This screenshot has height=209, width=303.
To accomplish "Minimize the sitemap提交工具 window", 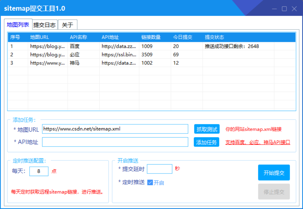I will (x=274, y=9).
